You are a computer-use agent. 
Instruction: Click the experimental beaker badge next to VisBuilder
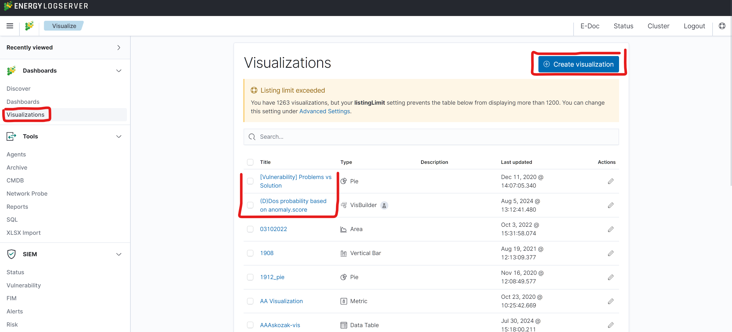[384, 205]
